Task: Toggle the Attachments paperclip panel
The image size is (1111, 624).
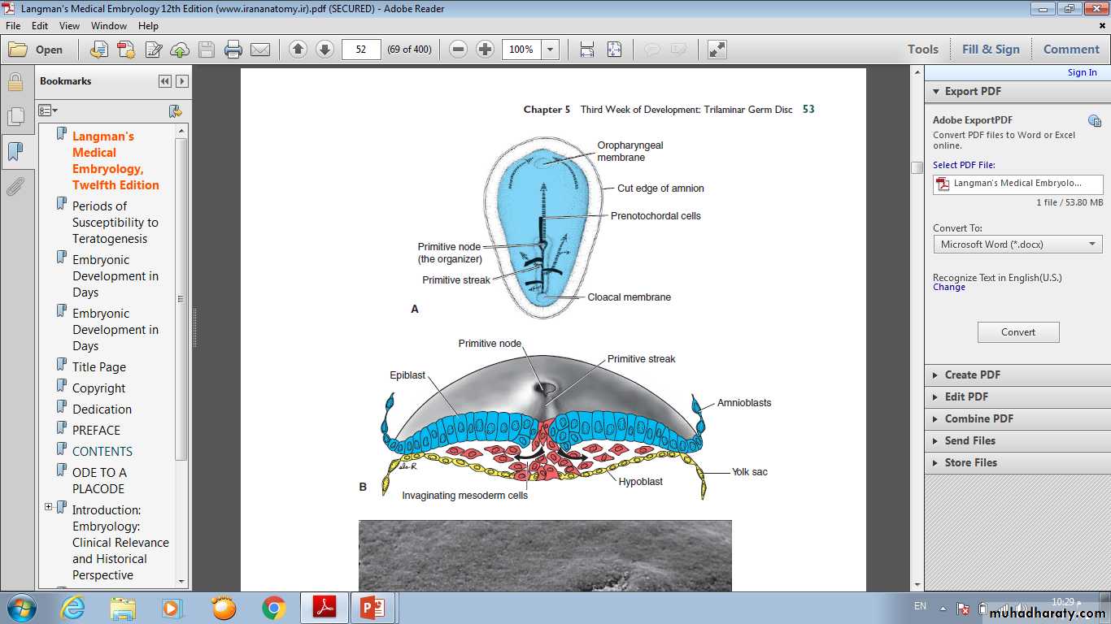Action: point(15,187)
